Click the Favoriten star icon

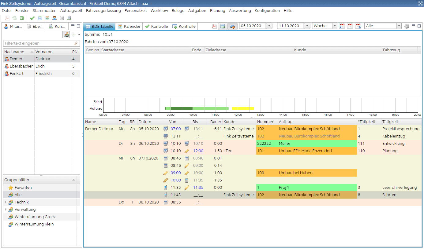tap(11, 188)
